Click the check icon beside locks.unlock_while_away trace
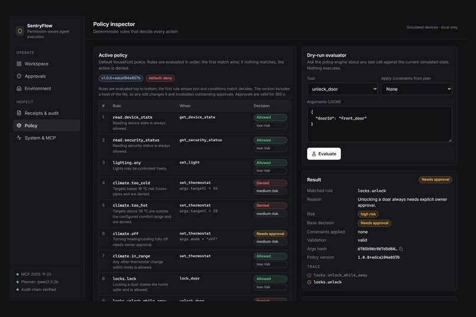This screenshot has width=476, height=317. [309, 275]
